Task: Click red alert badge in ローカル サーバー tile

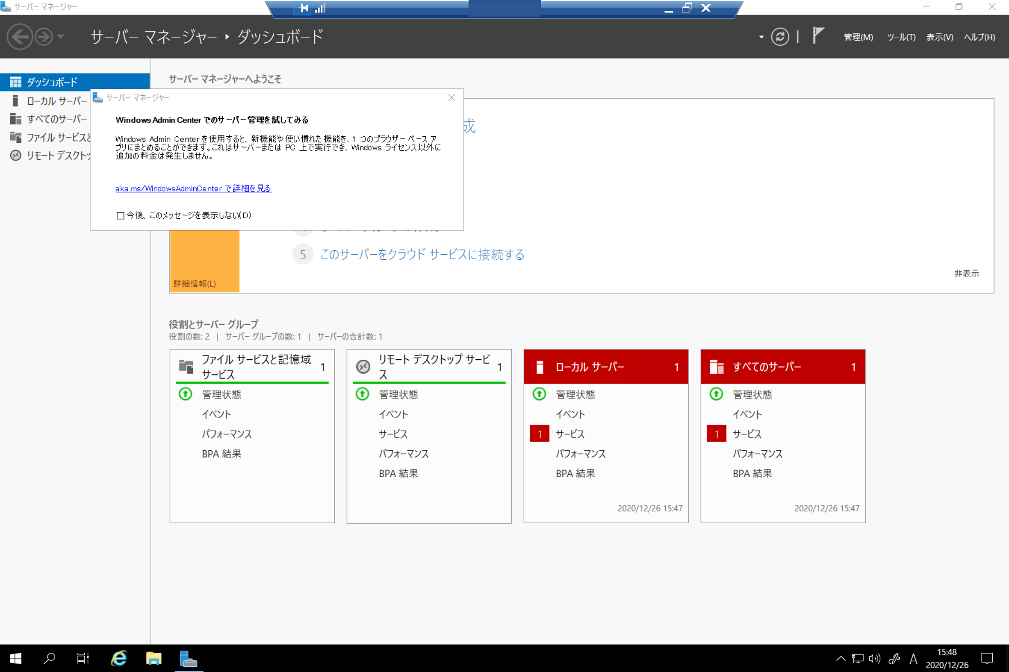Action: 540,434
